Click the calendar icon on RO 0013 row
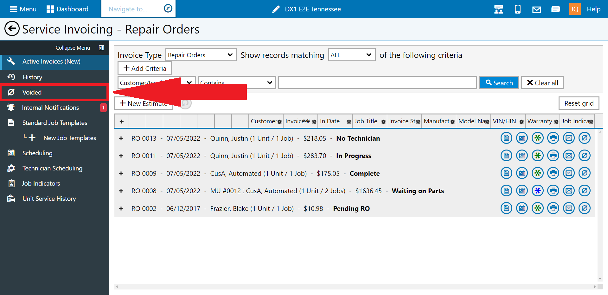 point(522,138)
